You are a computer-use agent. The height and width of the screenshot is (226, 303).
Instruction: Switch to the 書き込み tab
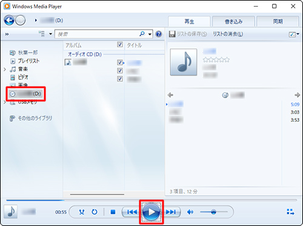[233, 21]
